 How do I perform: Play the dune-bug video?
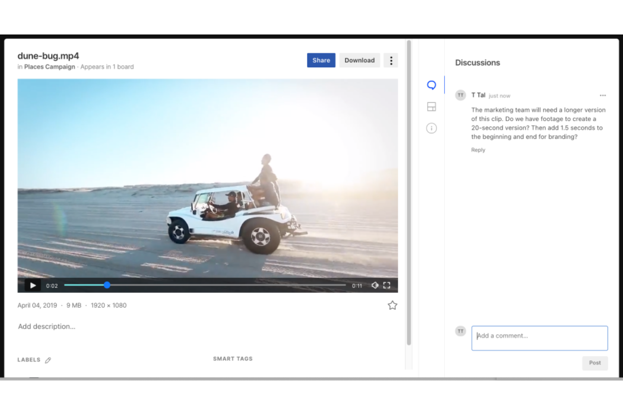click(32, 285)
